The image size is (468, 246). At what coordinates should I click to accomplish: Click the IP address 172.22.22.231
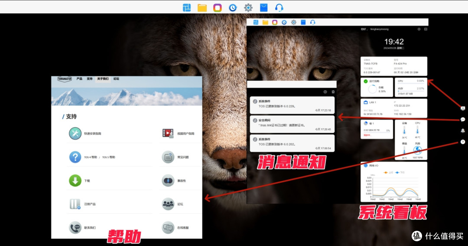pyautogui.click(x=402, y=106)
